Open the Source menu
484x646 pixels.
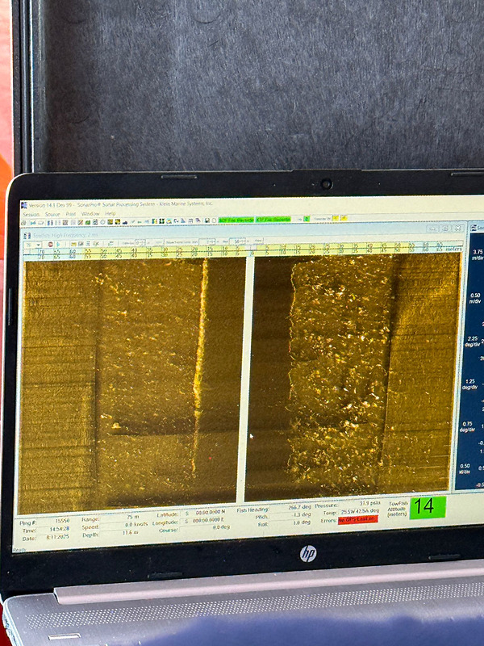coord(52,214)
